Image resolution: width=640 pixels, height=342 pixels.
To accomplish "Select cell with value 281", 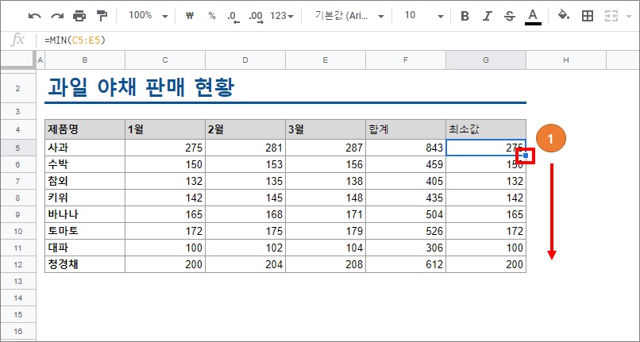I will (x=245, y=148).
